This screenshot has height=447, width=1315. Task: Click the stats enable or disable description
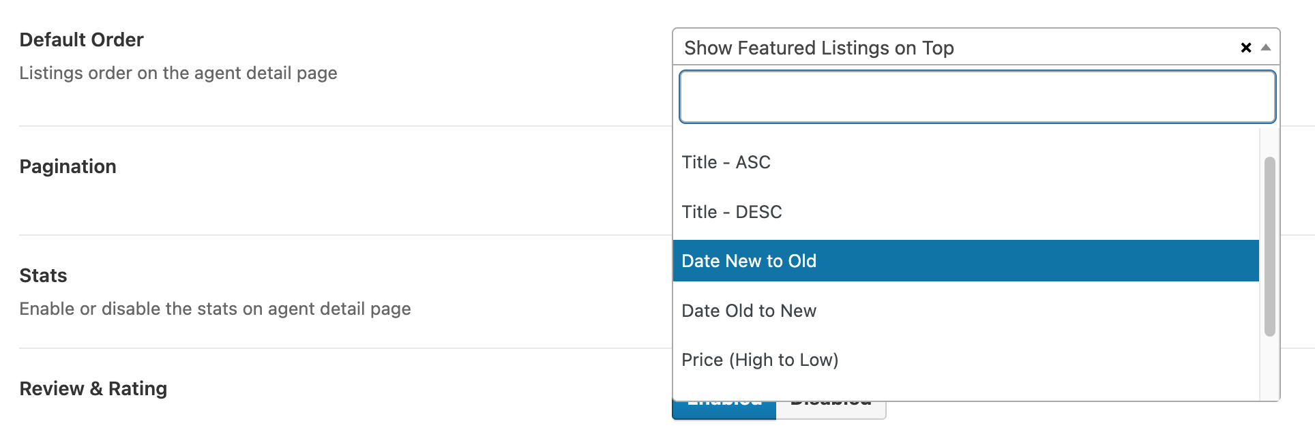click(216, 309)
